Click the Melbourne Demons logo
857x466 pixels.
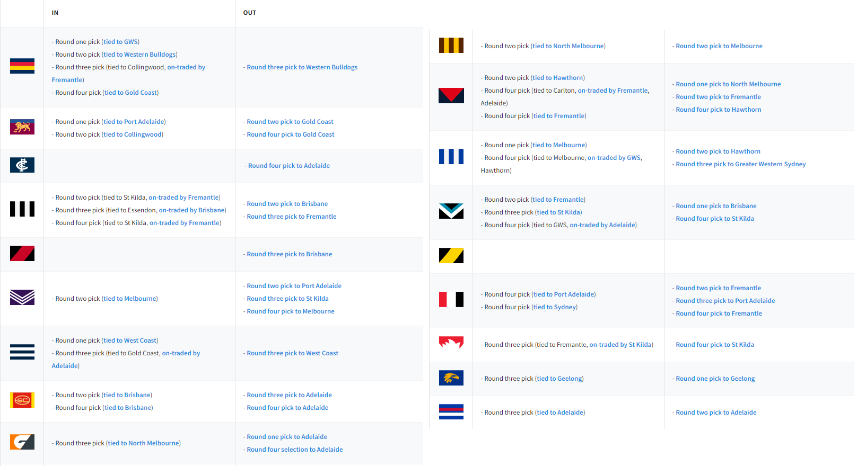451,96
